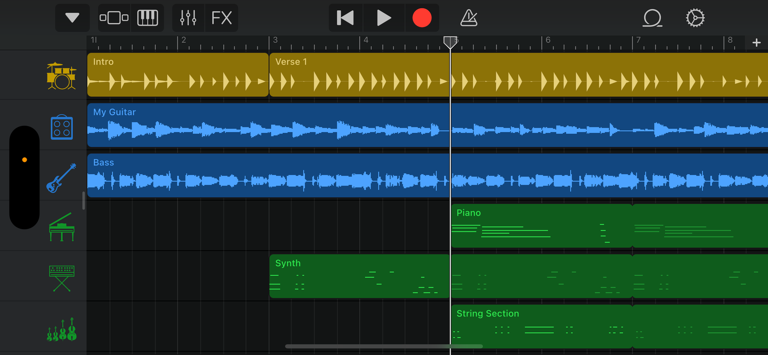Click the playhead marker on the ruler
768x355 pixels.
(450, 42)
